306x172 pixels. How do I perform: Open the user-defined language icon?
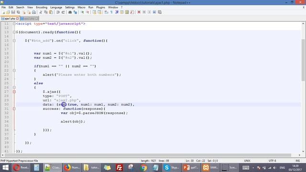pyautogui.click(x=122, y=12)
